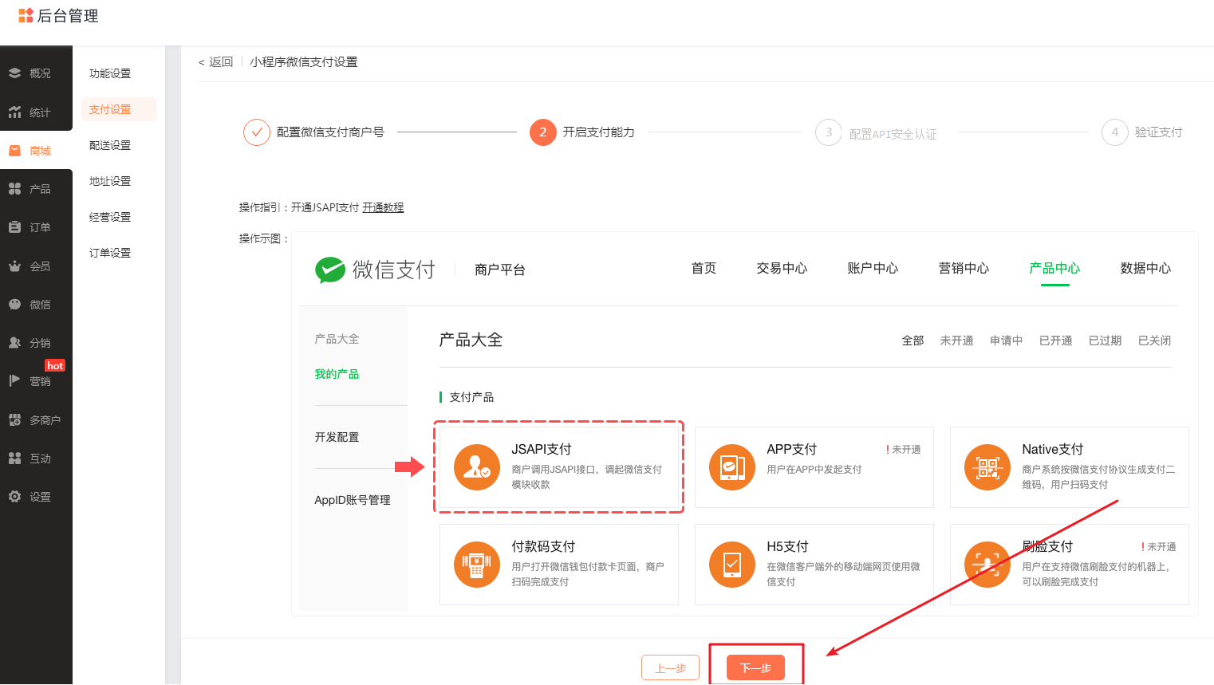Click AppID账号管理 in product sidebar
This screenshot has width=1214, height=685.
click(353, 500)
